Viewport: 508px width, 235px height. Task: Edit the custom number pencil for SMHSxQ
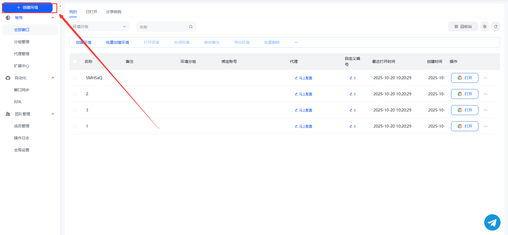pyautogui.click(x=351, y=78)
